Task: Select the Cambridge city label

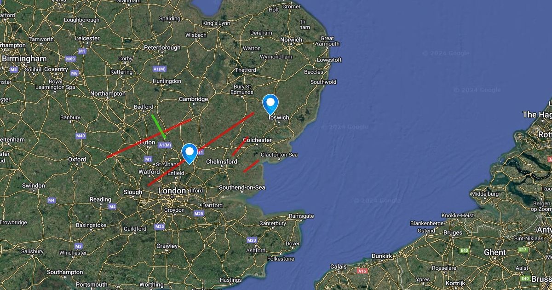Action: click(x=194, y=99)
